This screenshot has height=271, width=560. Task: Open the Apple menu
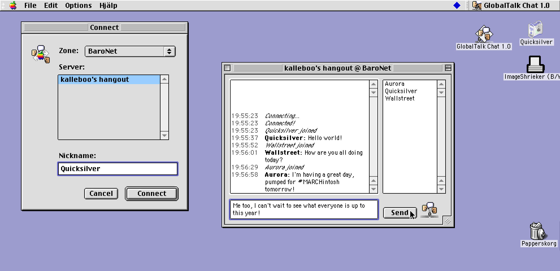point(13,5)
